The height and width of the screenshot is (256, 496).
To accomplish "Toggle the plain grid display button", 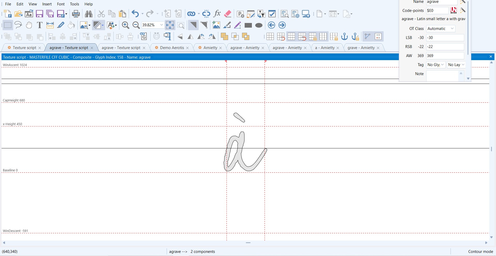I will tap(270, 37).
